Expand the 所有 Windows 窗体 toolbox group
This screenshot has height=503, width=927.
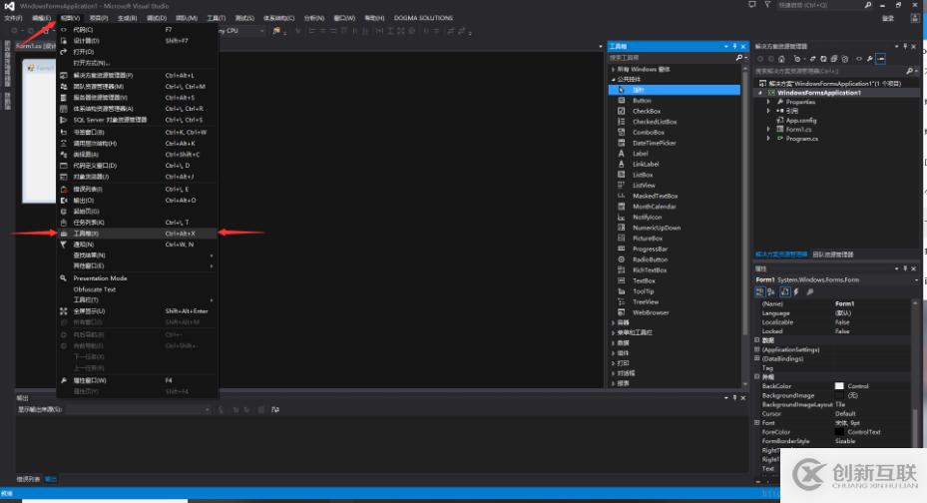coord(613,69)
